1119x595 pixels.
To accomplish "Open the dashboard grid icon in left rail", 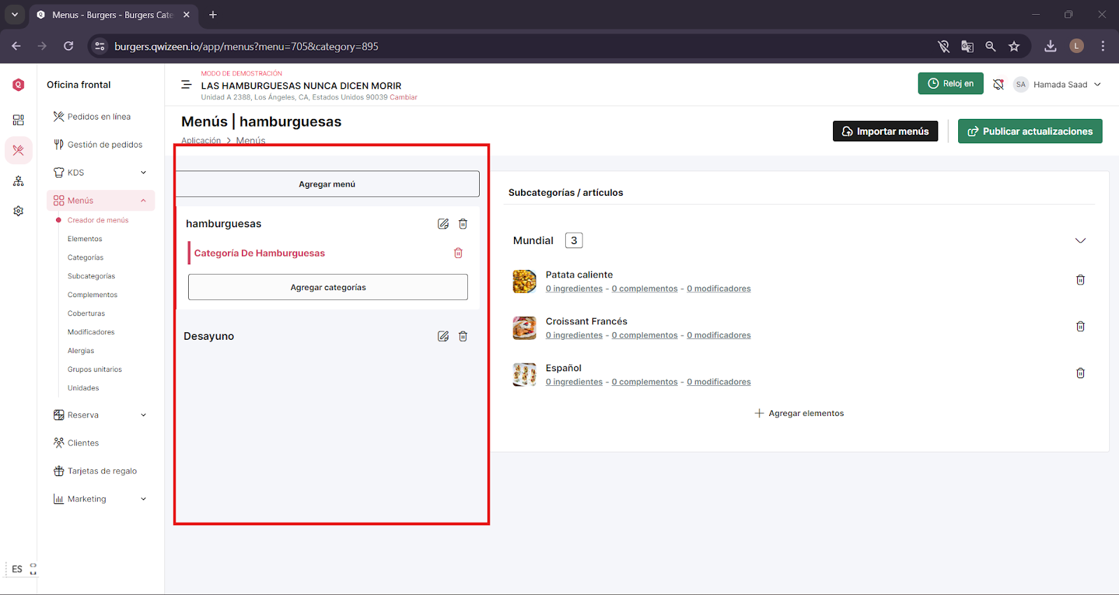I will (x=18, y=120).
